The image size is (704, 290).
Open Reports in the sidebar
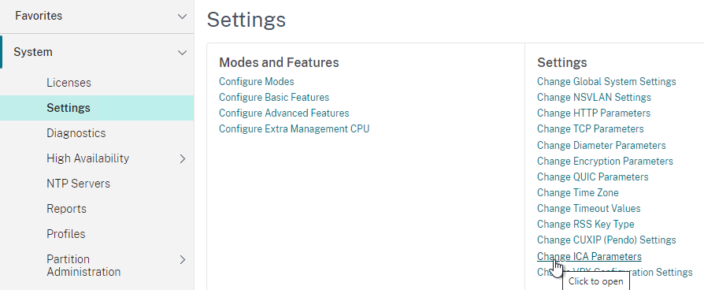[x=66, y=209]
